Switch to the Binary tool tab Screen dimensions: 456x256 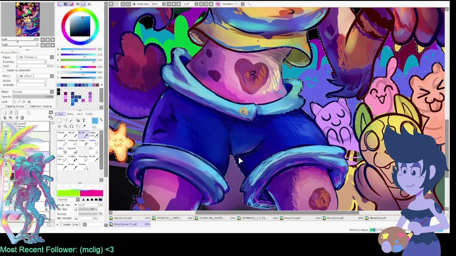(x=70, y=114)
